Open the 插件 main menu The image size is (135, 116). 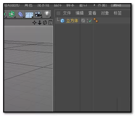[x=58, y=5]
